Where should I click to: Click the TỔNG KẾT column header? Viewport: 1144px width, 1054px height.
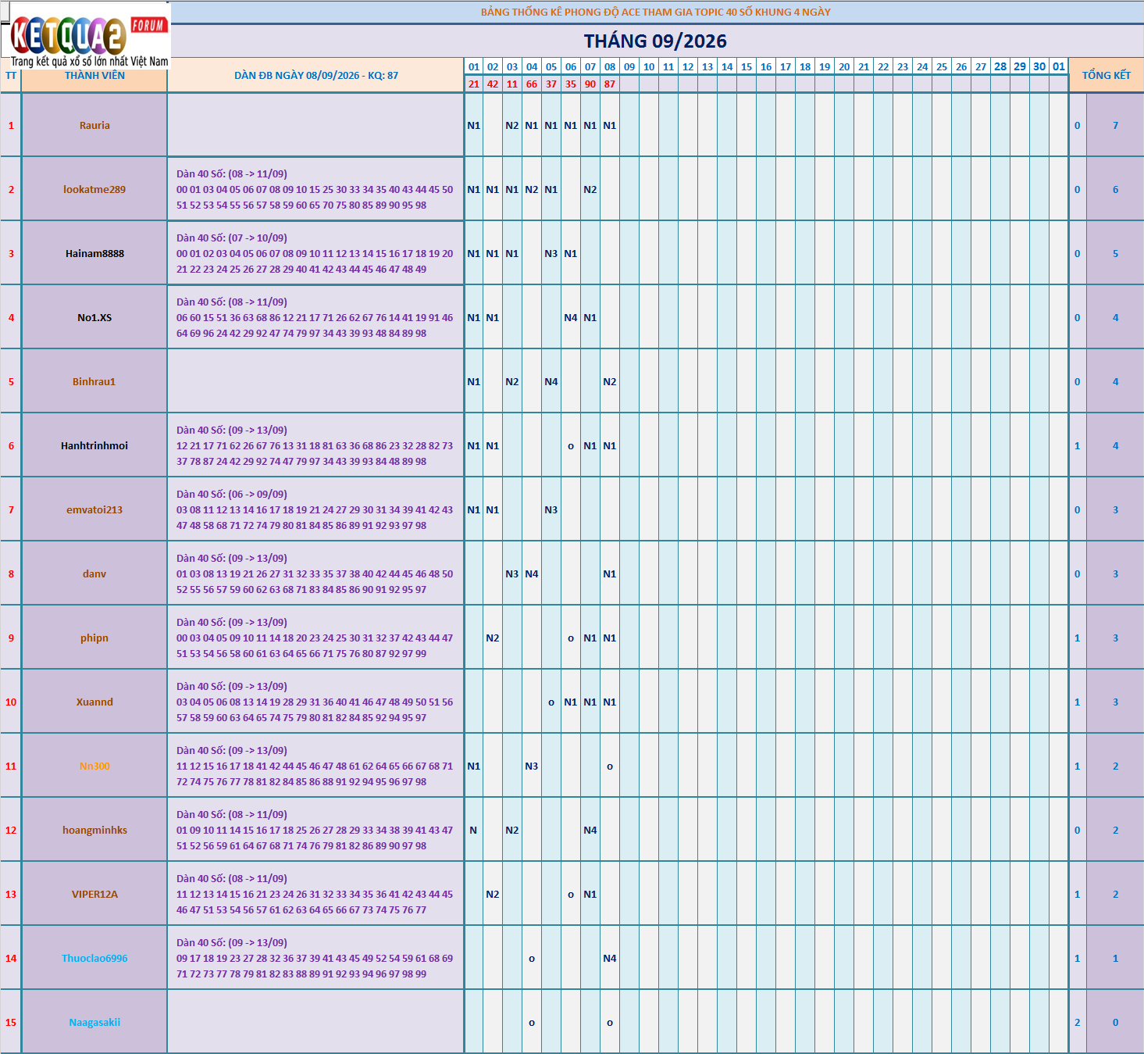[x=1106, y=75]
